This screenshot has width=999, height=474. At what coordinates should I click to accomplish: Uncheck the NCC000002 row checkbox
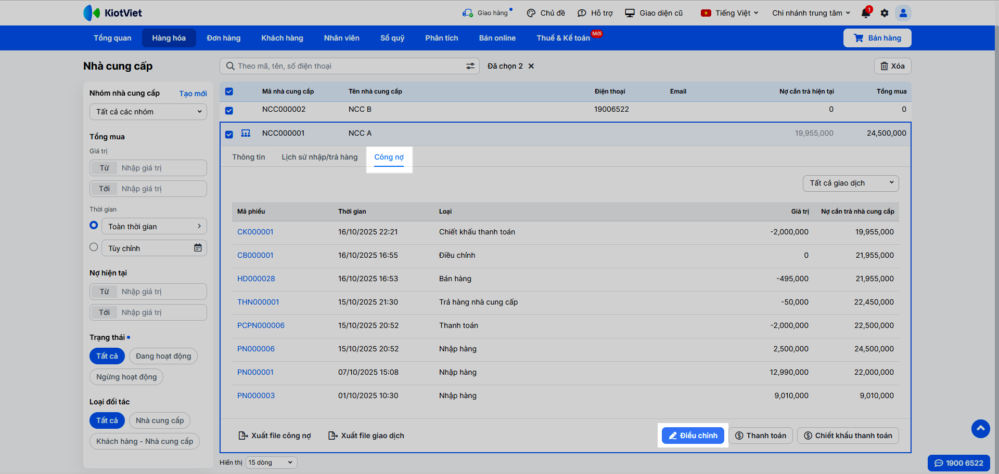pos(229,110)
